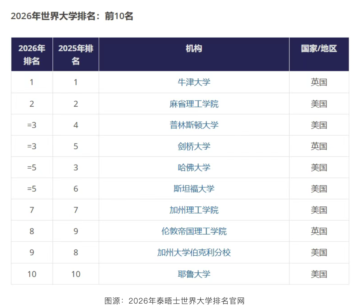356x308 pixels.
Task: Select the 伦敦帝国理工学院 link
Action: coord(194,231)
